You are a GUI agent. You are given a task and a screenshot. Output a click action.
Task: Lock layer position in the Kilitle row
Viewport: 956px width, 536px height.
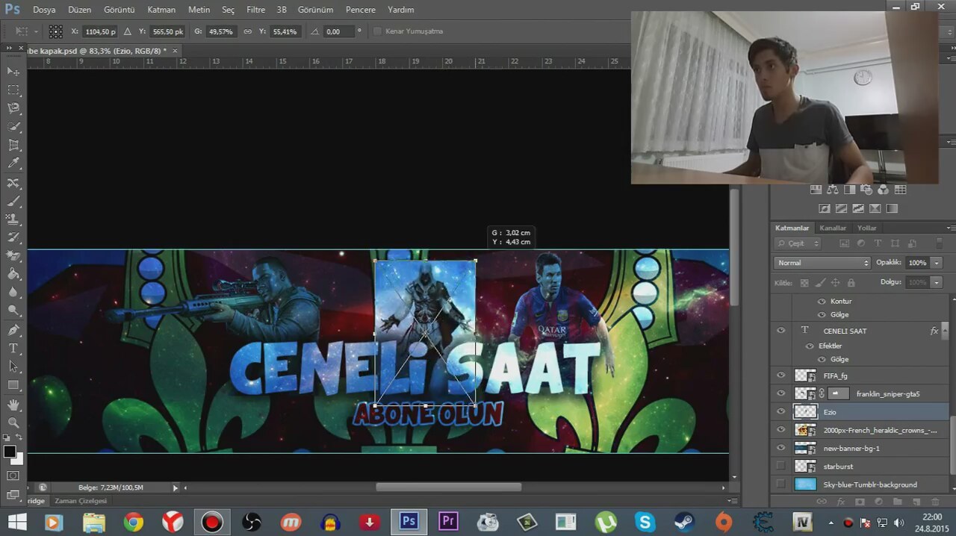[x=835, y=283]
